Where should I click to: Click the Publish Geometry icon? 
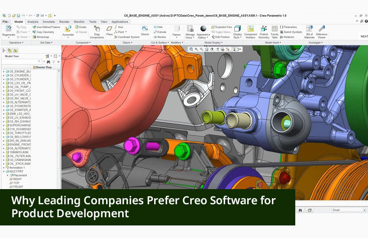tap(264, 29)
